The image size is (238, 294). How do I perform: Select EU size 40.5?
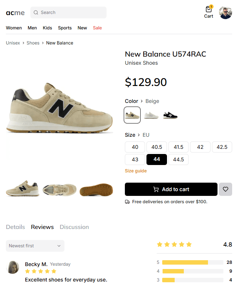[157, 147]
